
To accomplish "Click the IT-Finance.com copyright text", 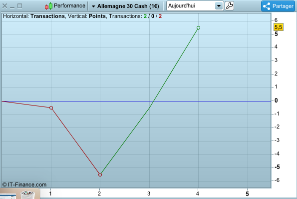I will point(24,184).
